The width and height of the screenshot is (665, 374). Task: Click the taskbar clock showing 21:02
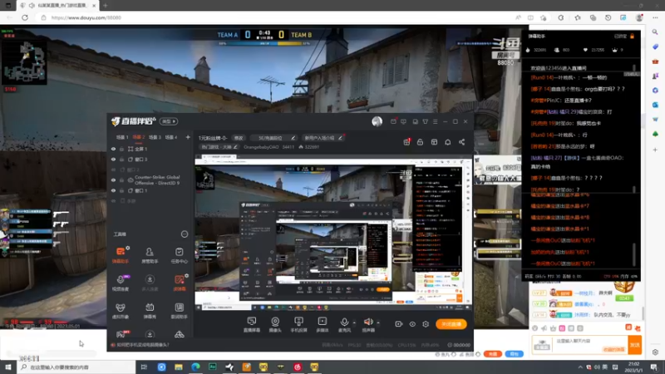633,367
